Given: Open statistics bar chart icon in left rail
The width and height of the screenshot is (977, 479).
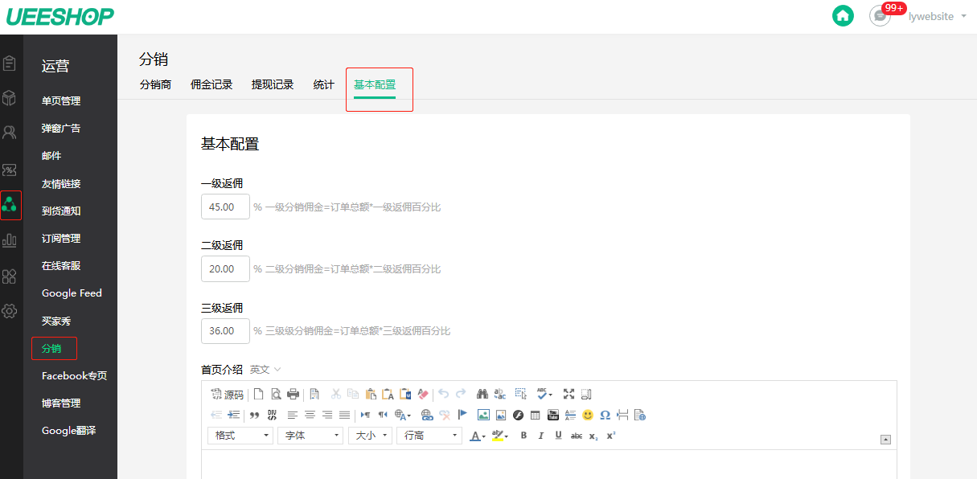Looking at the screenshot, I should coord(10,239).
